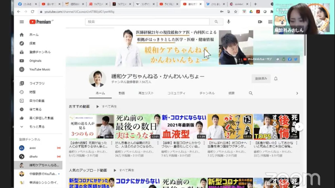
Task: Click すべて再生 next to おすすめ動画
Action: pos(107,106)
